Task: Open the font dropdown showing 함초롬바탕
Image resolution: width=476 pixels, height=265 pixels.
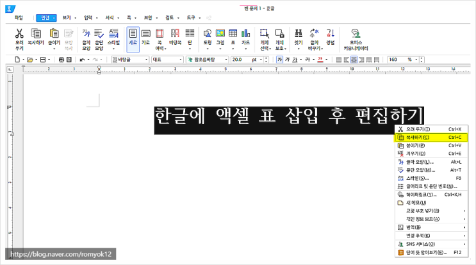Action: 207,60
